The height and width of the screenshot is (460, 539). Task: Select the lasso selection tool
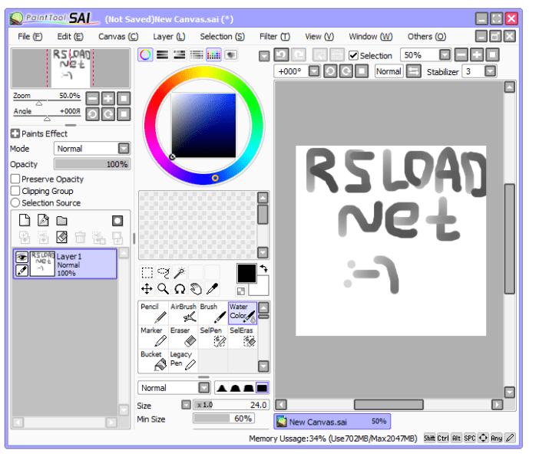coord(164,273)
